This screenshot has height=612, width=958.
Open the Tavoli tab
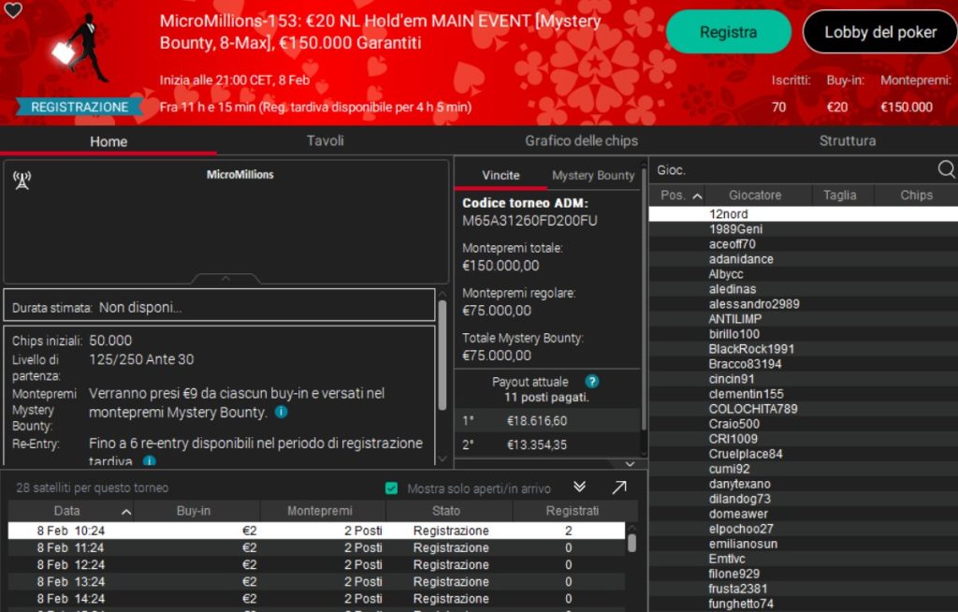coord(325,140)
